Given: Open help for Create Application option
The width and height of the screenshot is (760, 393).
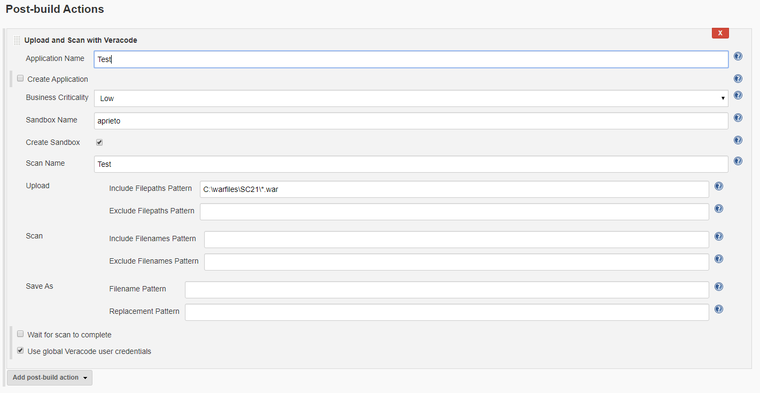Looking at the screenshot, I should 738,79.
